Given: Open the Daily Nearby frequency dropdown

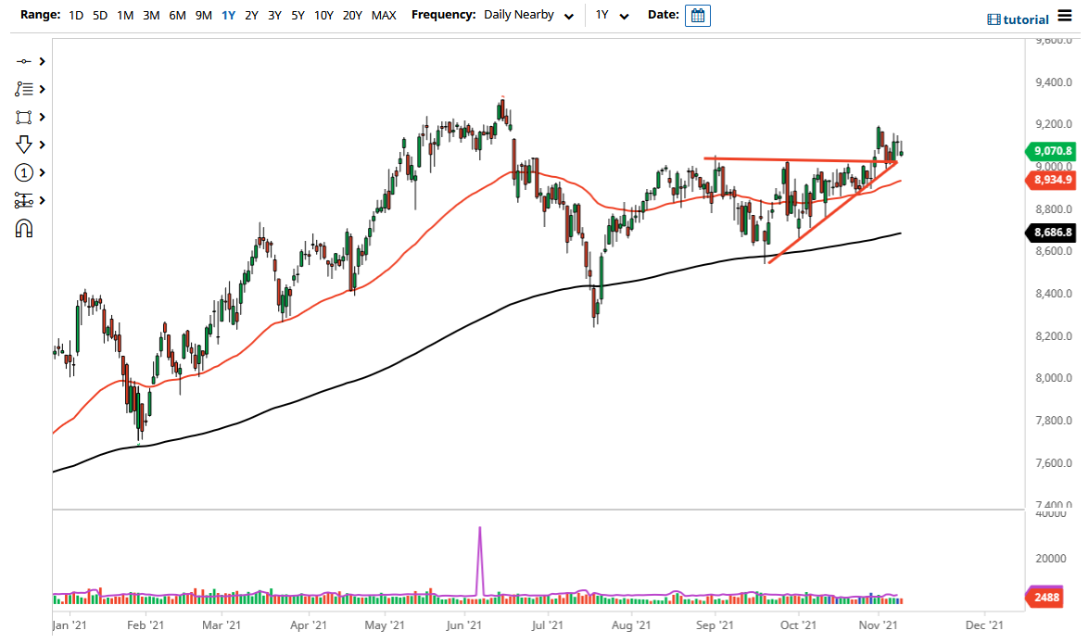Looking at the screenshot, I should click(528, 15).
